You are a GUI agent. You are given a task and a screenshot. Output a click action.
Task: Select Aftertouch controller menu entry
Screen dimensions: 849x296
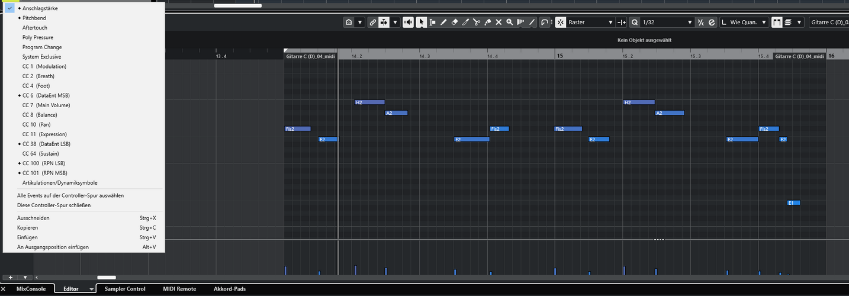(83, 28)
